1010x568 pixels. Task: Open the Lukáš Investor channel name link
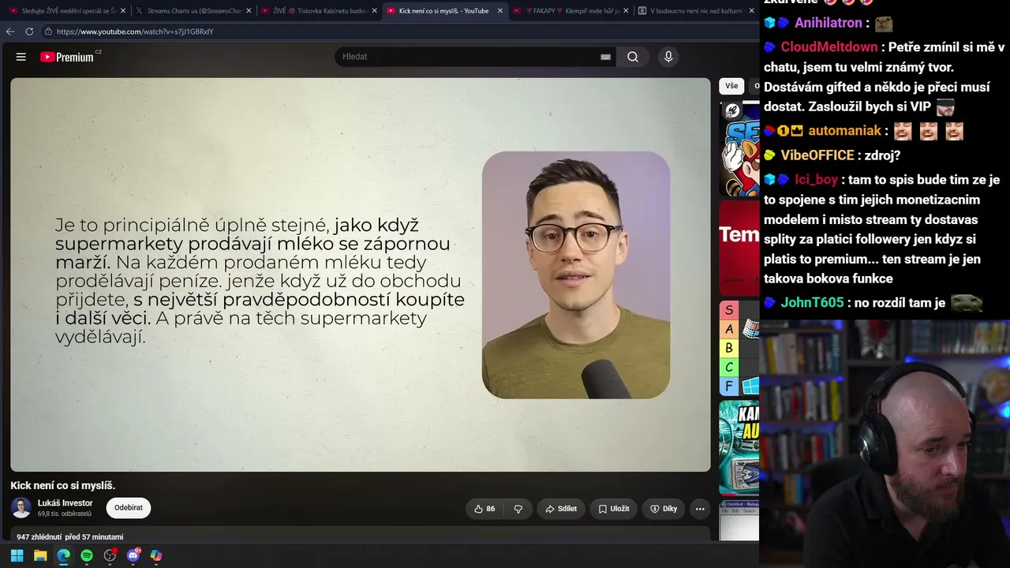coord(65,503)
